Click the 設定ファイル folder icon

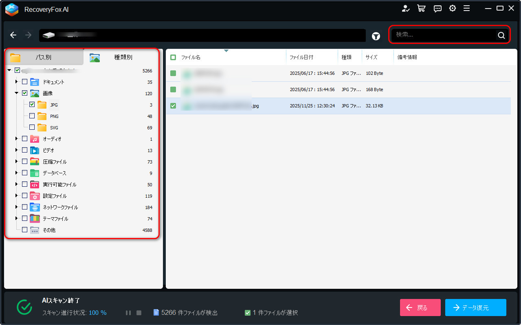click(35, 196)
